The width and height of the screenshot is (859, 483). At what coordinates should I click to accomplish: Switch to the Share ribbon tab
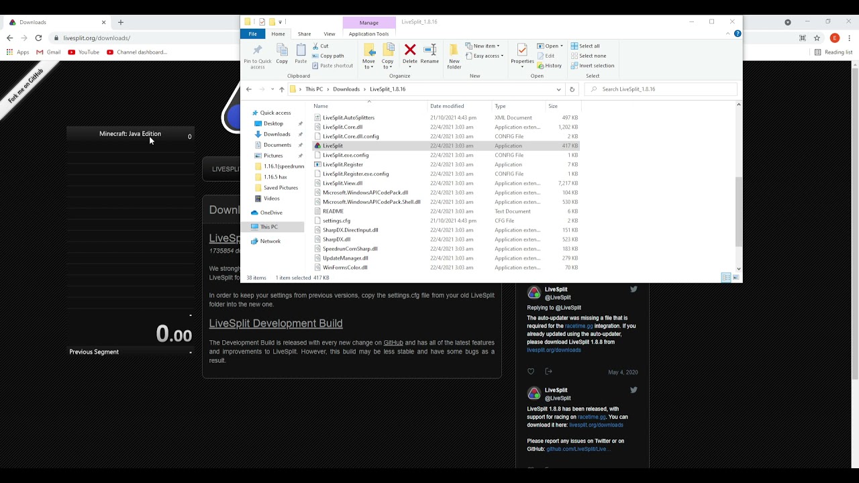(x=304, y=34)
